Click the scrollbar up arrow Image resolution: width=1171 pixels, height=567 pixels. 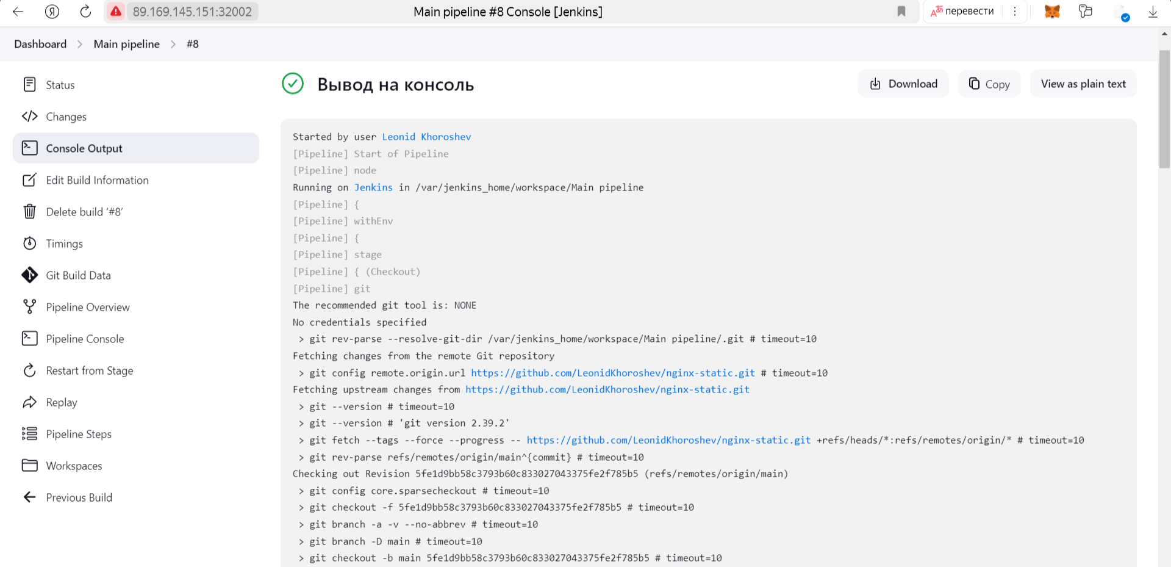pos(1164,34)
